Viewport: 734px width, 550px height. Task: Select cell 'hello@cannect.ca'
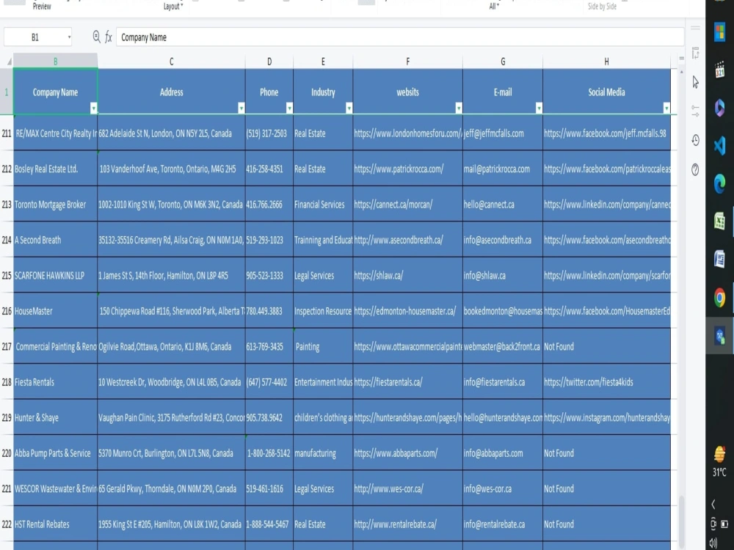(x=503, y=205)
